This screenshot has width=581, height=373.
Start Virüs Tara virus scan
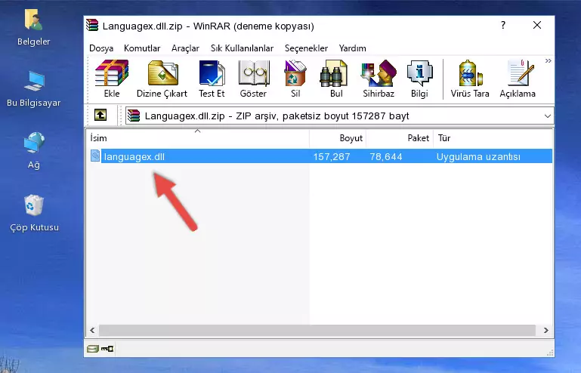pos(470,79)
